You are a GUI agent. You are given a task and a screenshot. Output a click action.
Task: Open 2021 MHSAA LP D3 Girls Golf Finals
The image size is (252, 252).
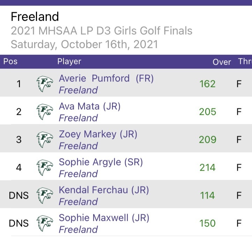(x=102, y=30)
